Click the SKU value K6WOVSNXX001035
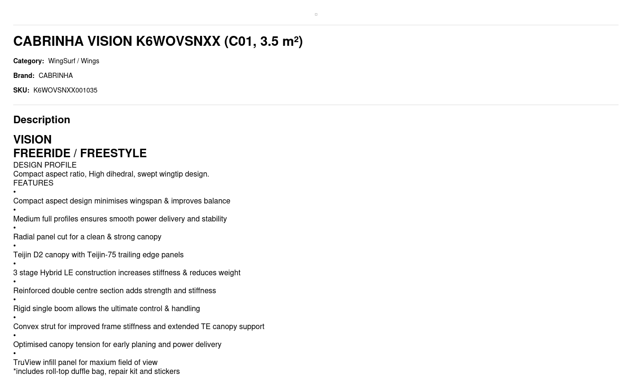 coord(65,91)
